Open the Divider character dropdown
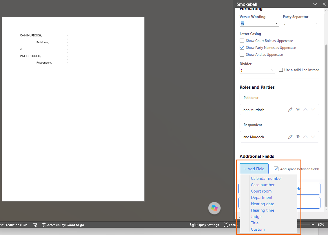Viewport: 328px width, 235px height. click(x=257, y=70)
